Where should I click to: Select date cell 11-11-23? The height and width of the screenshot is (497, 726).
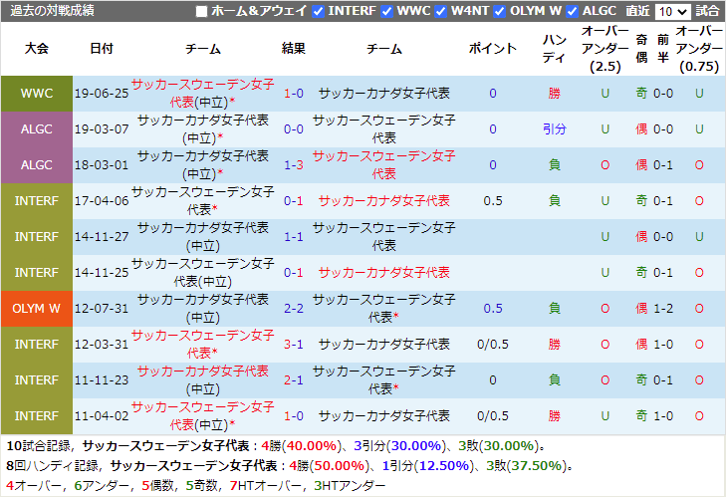click(x=102, y=380)
